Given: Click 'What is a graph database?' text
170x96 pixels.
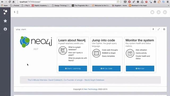Looking at the screenshot, I should (74, 48).
